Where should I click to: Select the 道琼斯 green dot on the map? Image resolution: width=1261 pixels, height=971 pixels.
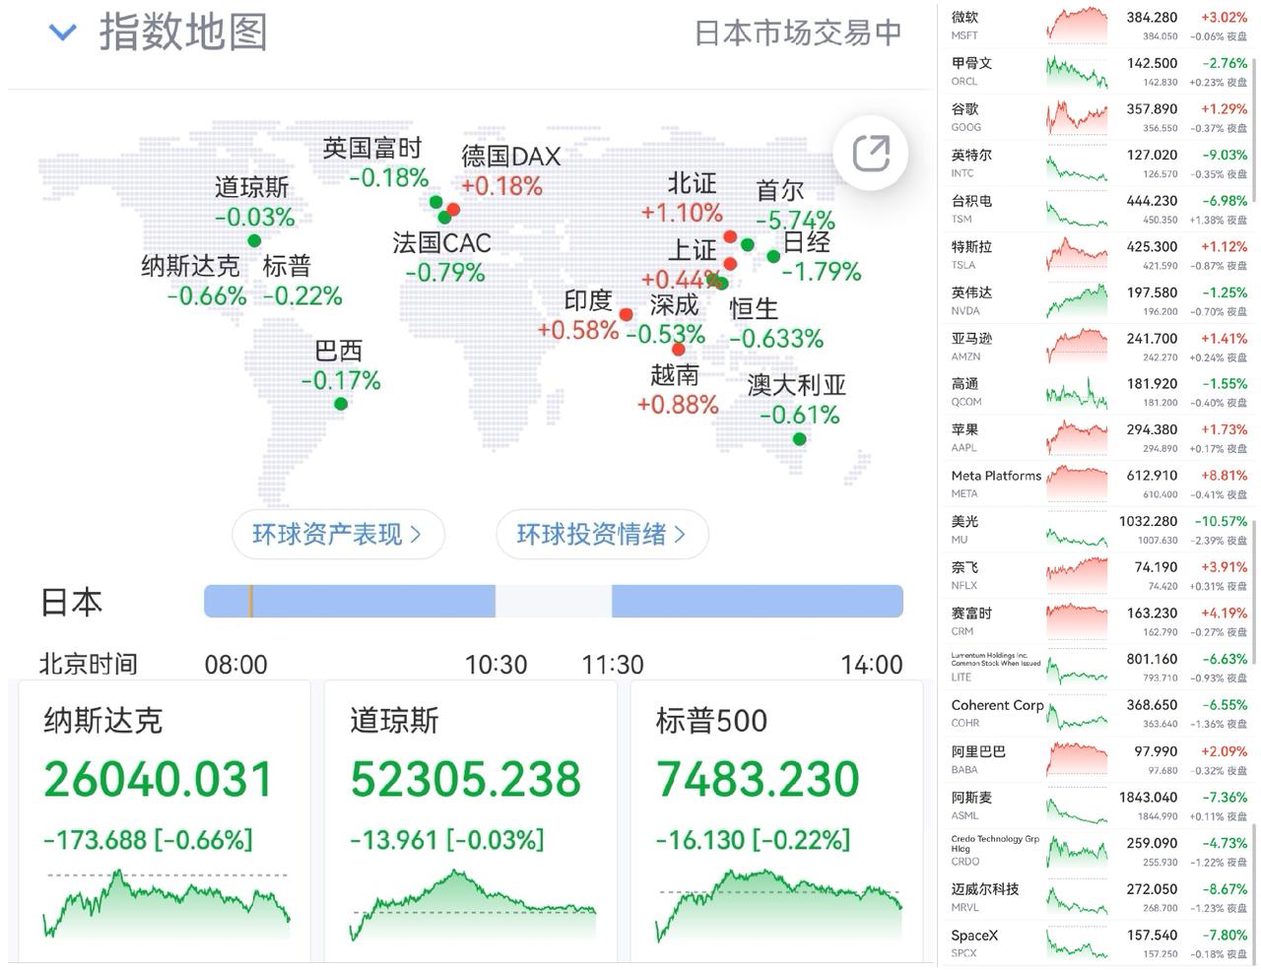[254, 240]
